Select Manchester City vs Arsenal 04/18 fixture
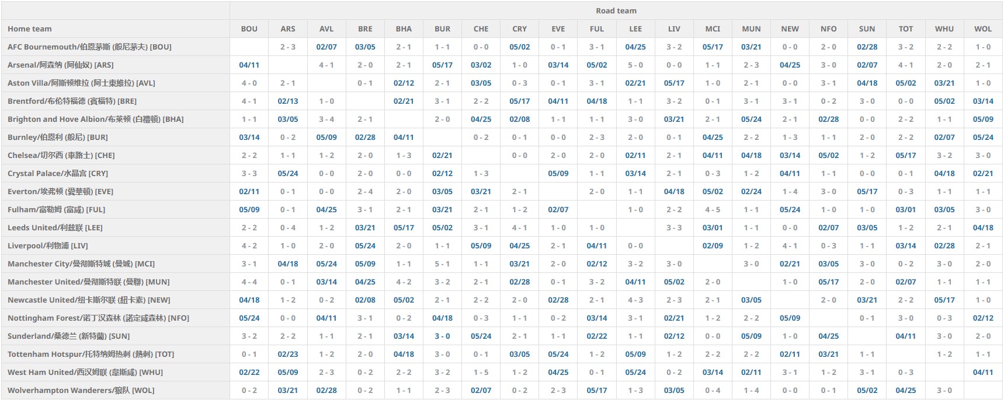The width and height of the screenshot is (1004, 400). [288, 264]
